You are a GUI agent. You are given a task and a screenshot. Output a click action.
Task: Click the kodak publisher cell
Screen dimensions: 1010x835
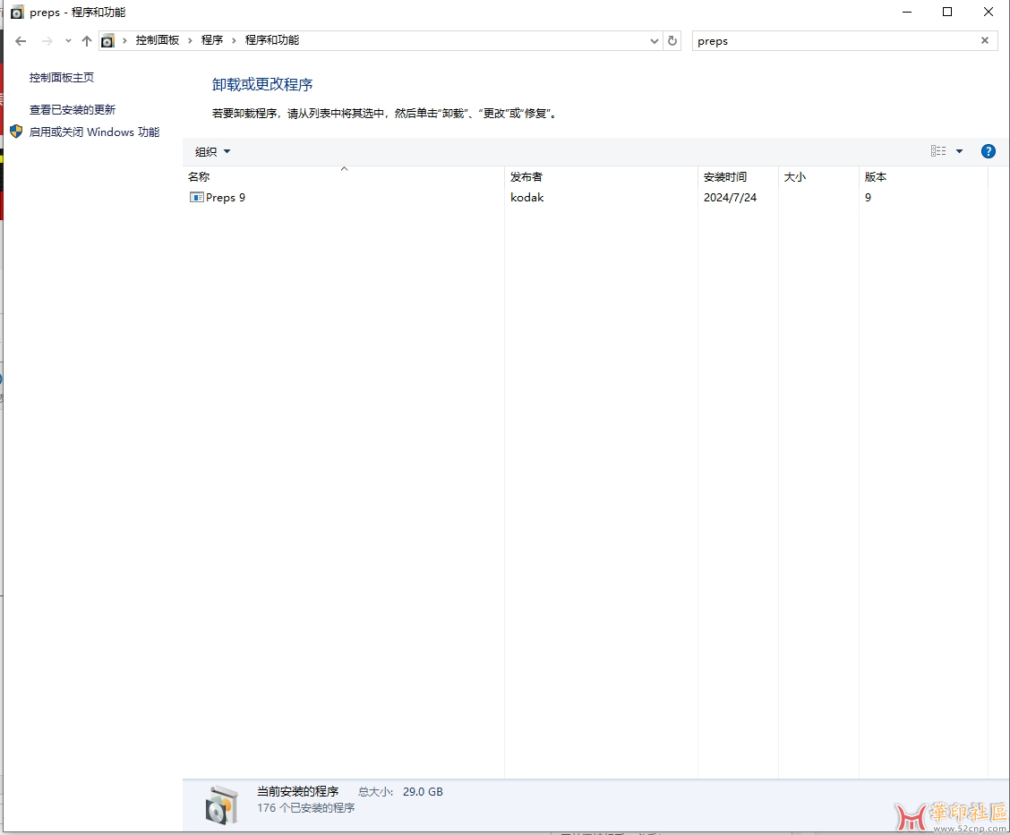526,197
